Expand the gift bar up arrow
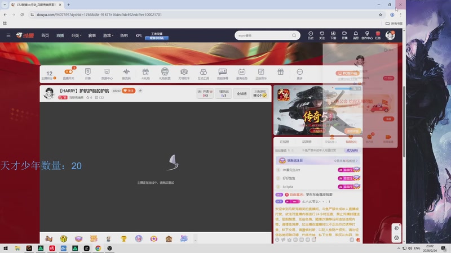 [195, 240]
